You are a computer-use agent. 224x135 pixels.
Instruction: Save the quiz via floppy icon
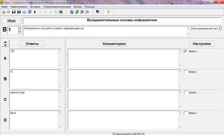[x=14, y=12]
